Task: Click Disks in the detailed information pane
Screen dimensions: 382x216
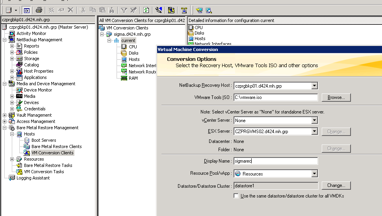Action: coord(199,33)
